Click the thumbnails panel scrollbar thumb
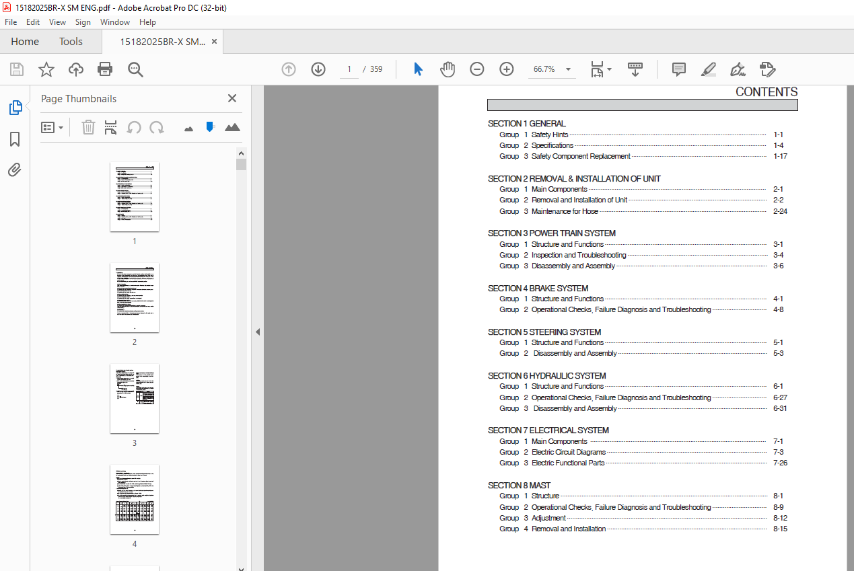The width and height of the screenshot is (854, 571). [x=242, y=164]
